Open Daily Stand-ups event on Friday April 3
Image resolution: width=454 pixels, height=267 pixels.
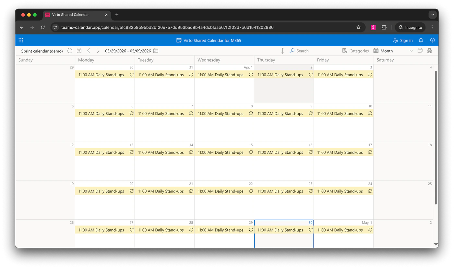(343, 75)
